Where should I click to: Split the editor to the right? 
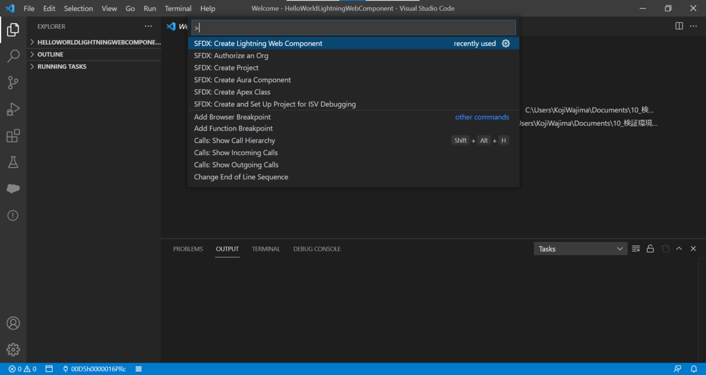click(x=679, y=26)
